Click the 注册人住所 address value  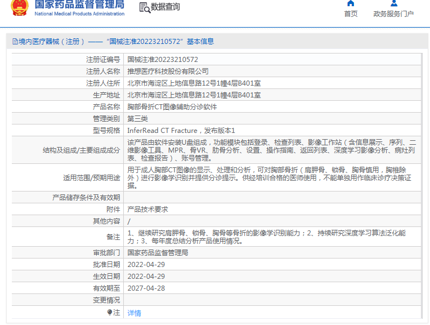pyautogui.click(x=194, y=83)
